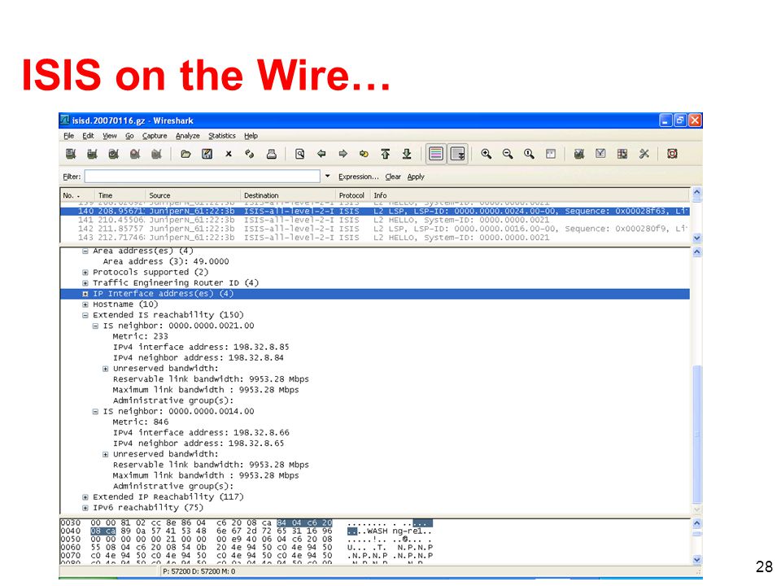
Task: Collapse Extended IS reachability (150) node
Action: tap(85, 316)
